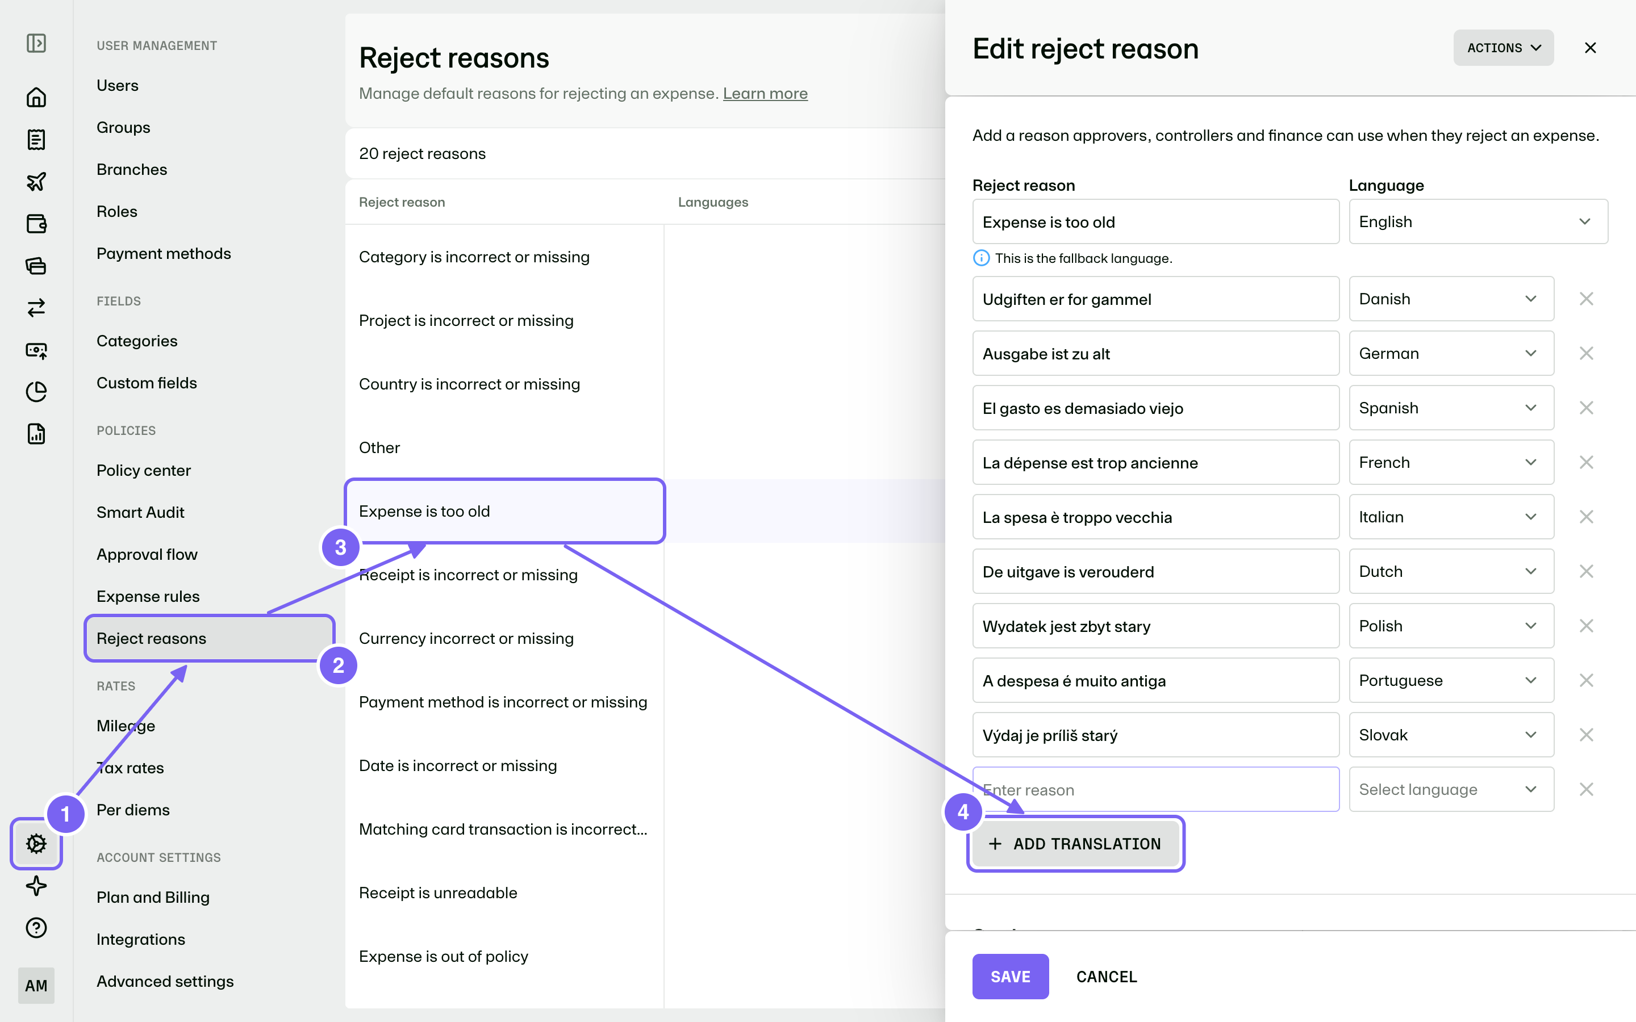Open the Home icon in sidebar
Image resolution: width=1636 pixels, height=1022 pixels.
(36, 97)
